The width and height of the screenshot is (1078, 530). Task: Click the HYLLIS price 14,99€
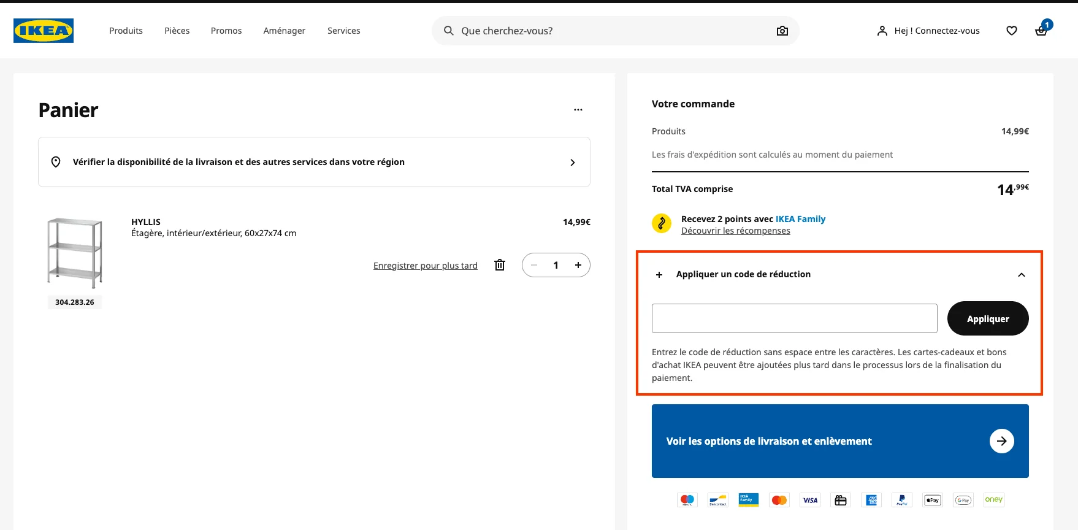point(576,222)
